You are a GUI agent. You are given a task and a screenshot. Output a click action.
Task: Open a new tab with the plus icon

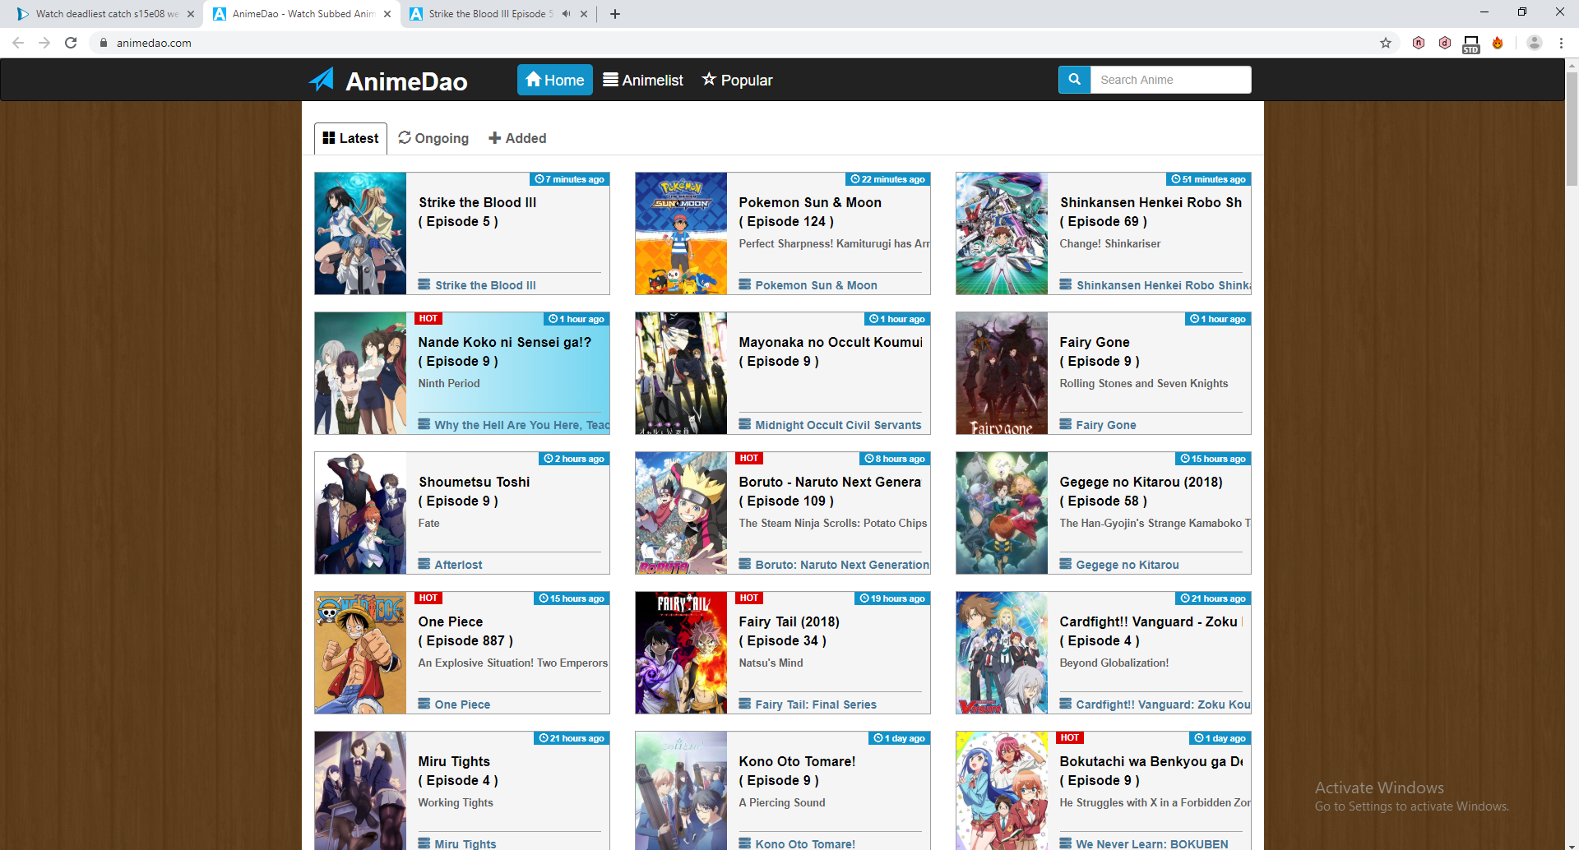tap(615, 14)
